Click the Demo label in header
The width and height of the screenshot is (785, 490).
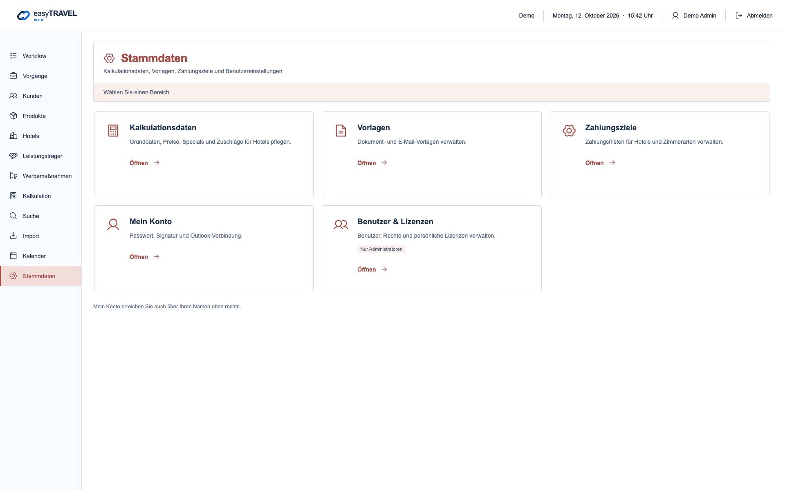(x=527, y=16)
